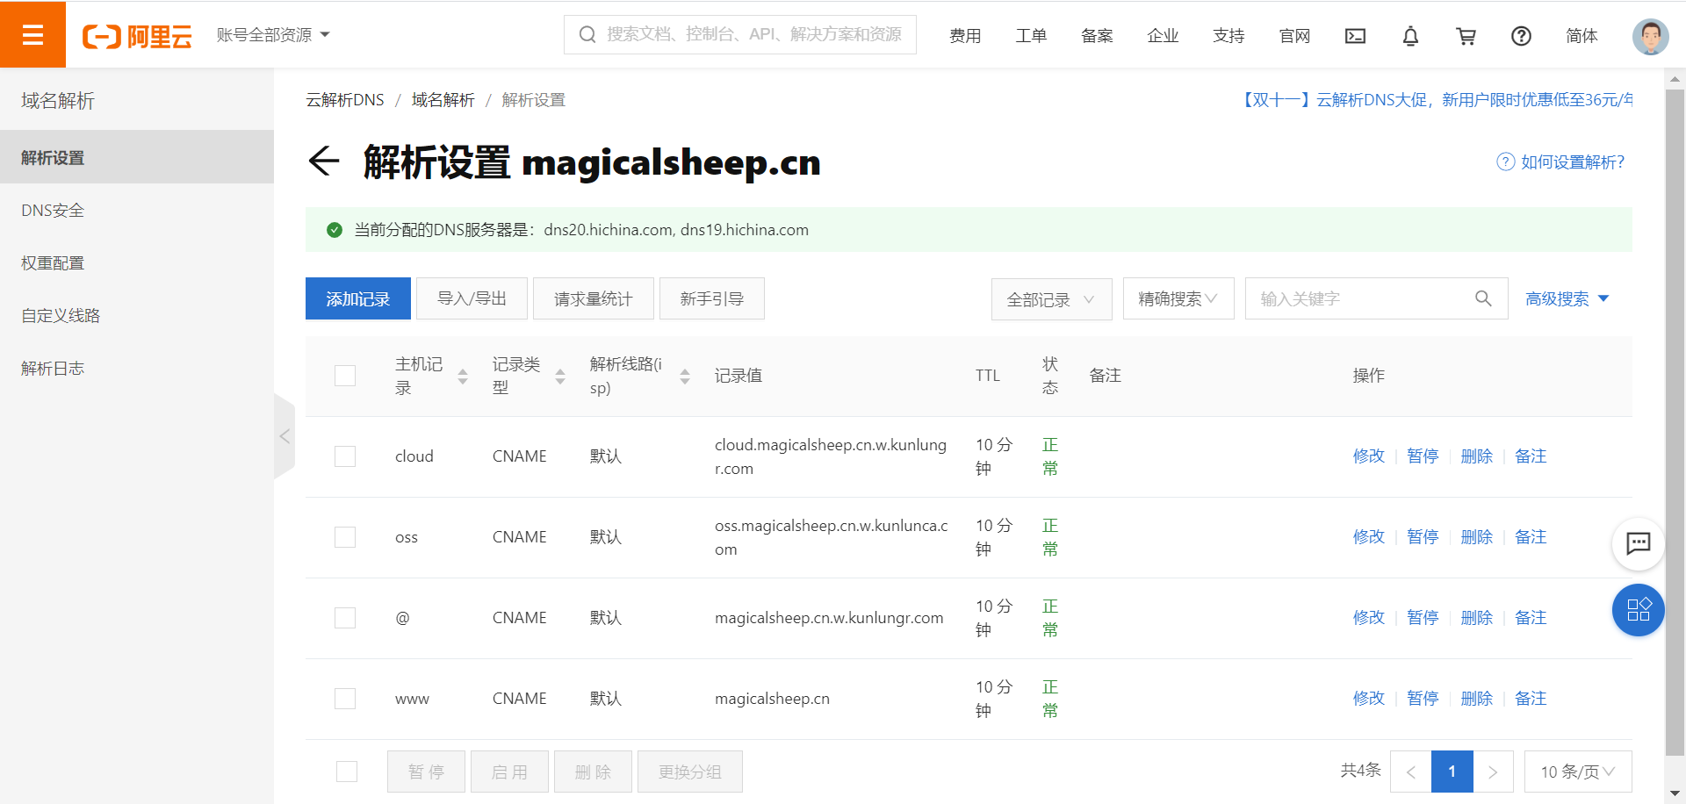Screen dimensions: 1686x804
Task: Click the 请求量统计 button
Action: 594,298
